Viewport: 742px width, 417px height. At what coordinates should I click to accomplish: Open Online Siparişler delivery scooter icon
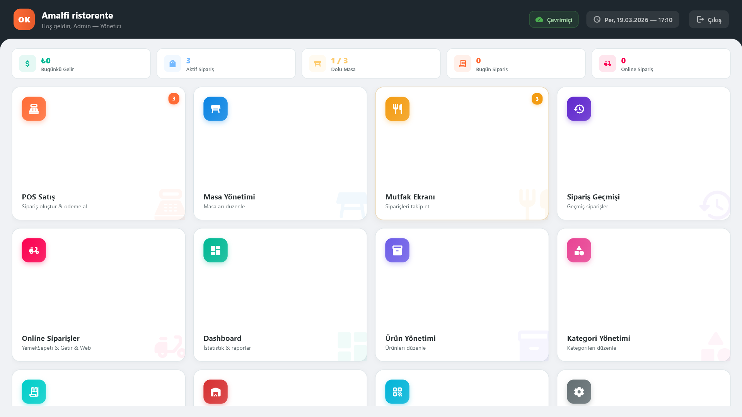[x=33, y=250]
